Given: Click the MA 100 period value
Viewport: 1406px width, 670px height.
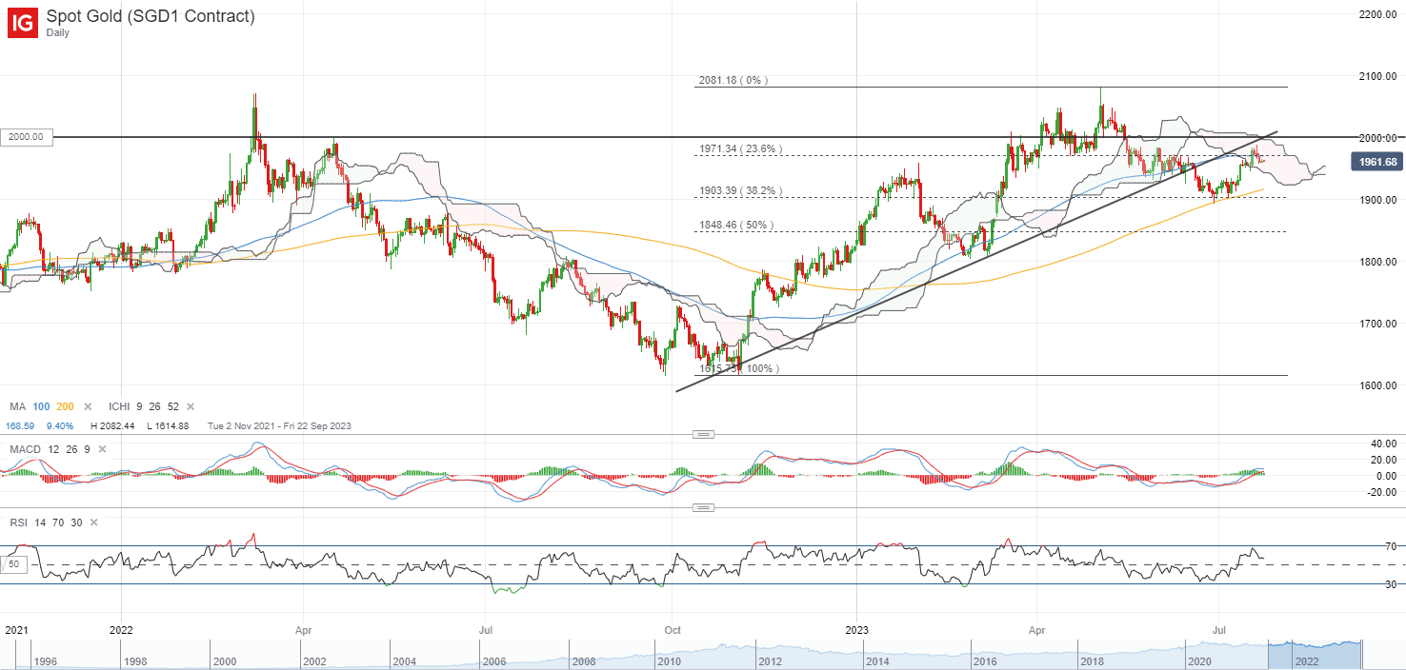Looking at the screenshot, I should (x=42, y=407).
